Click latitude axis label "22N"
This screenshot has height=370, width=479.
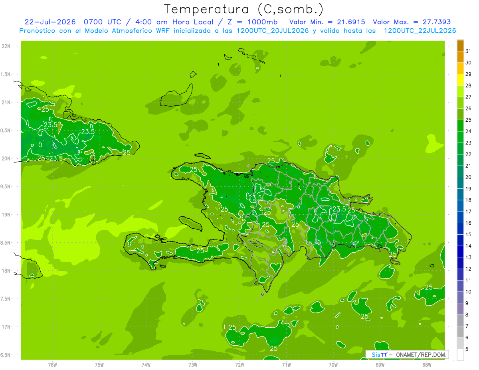pyautogui.click(x=6, y=46)
